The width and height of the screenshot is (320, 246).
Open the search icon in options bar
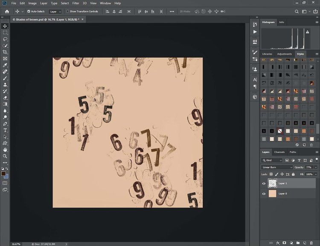(x=297, y=12)
